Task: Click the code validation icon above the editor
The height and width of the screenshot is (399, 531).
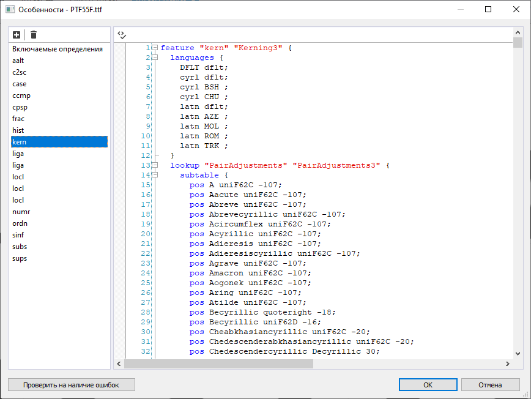Action: pyautogui.click(x=122, y=35)
